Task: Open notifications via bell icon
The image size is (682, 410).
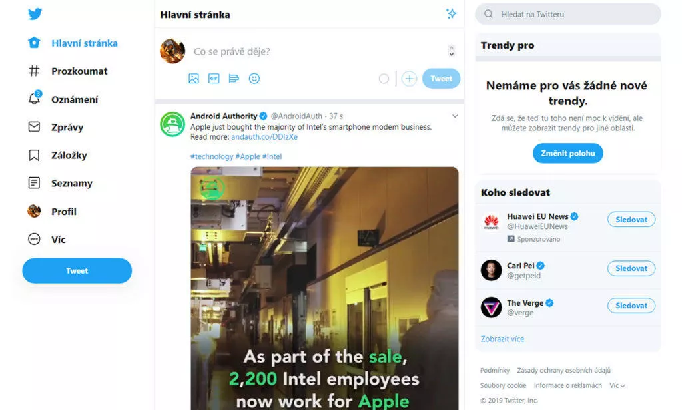Action: tap(35, 98)
